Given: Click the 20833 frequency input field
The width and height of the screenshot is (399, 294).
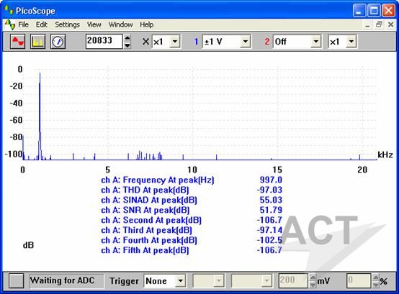Looking at the screenshot, I should click(104, 41).
